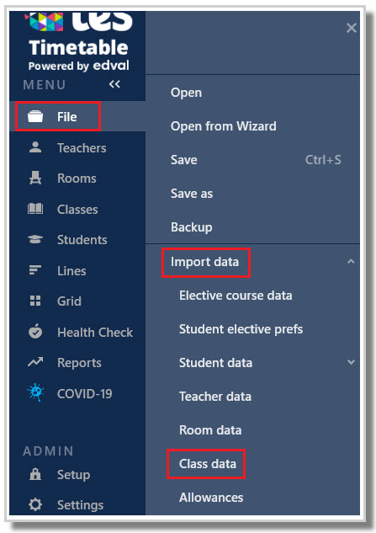Collapse the menu with double chevron
This screenshot has height=533, width=376.
coord(114,84)
